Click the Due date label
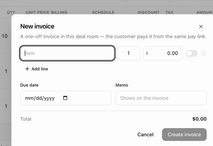213x146 pixels. point(29,85)
